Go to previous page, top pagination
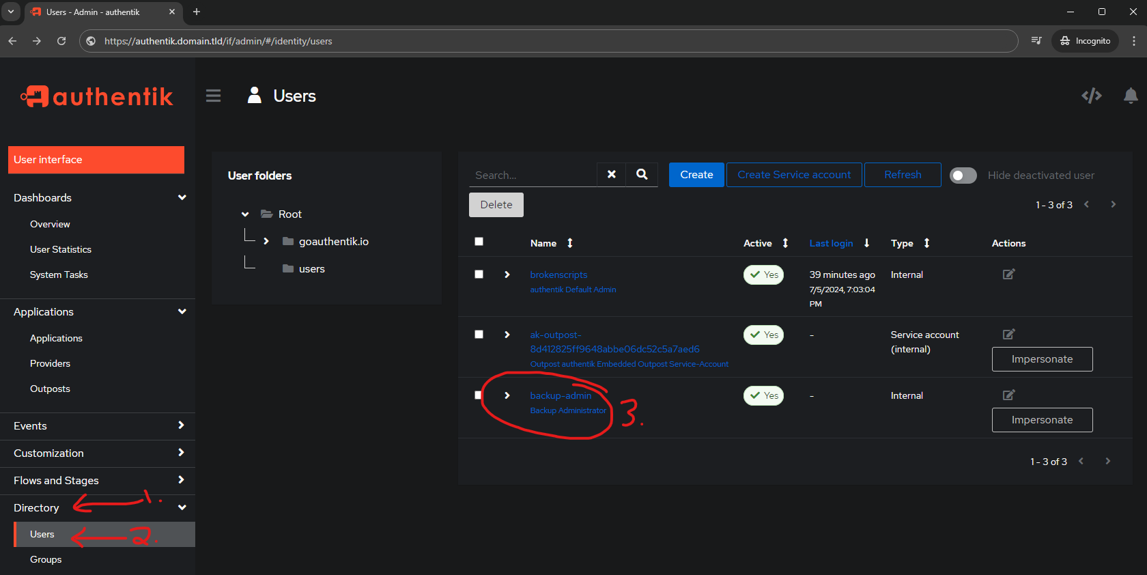The width and height of the screenshot is (1147, 575). pos(1086,204)
